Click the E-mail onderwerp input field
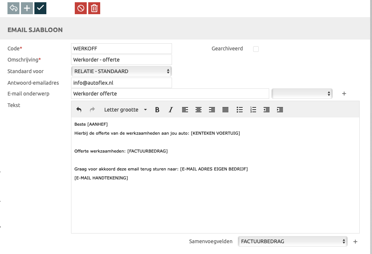This screenshot has width=372, height=254. click(x=170, y=94)
